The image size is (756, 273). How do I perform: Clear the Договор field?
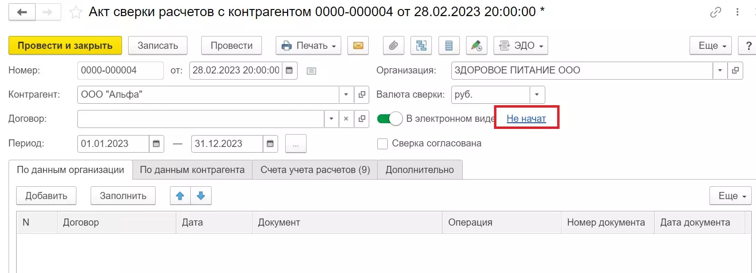(x=346, y=119)
